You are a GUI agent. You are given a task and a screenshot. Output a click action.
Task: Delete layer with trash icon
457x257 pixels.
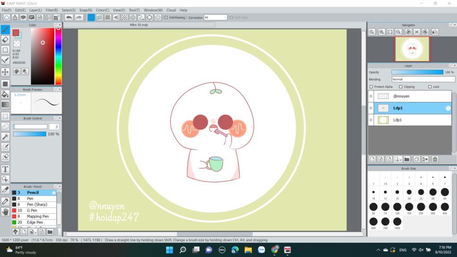[435, 159]
